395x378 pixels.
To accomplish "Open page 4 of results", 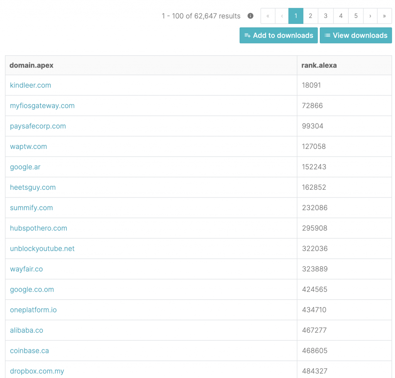I will pyautogui.click(x=341, y=16).
